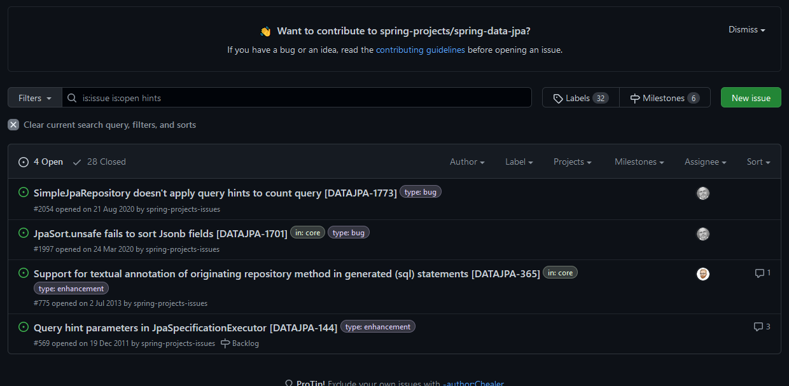Open the Dismiss dropdown in banner
Screen dimensions: 789x386
pyautogui.click(x=746, y=30)
